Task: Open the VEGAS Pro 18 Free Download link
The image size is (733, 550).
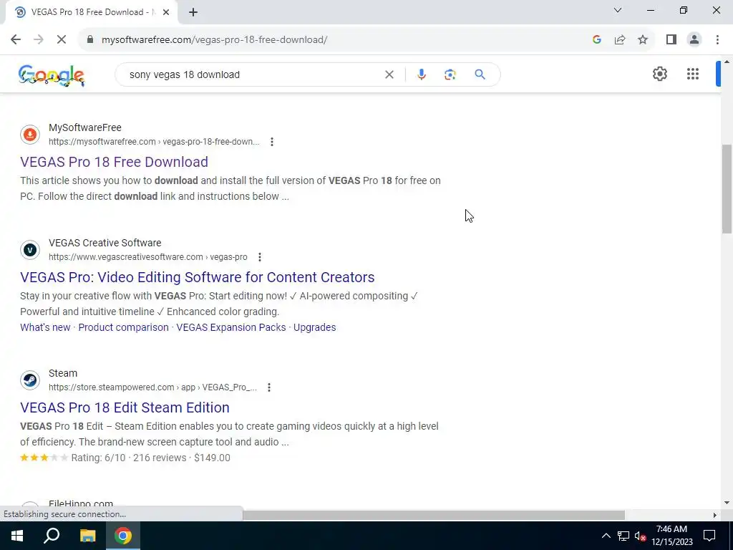Action: pyautogui.click(x=114, y=162)
